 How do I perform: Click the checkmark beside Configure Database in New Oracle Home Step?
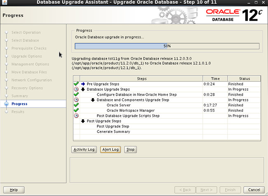pos(76,94)
